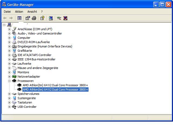The height and width of the screenshot is (138, 173).
Task: Open the Aktion menu
Action: click(x=19, y=12)
